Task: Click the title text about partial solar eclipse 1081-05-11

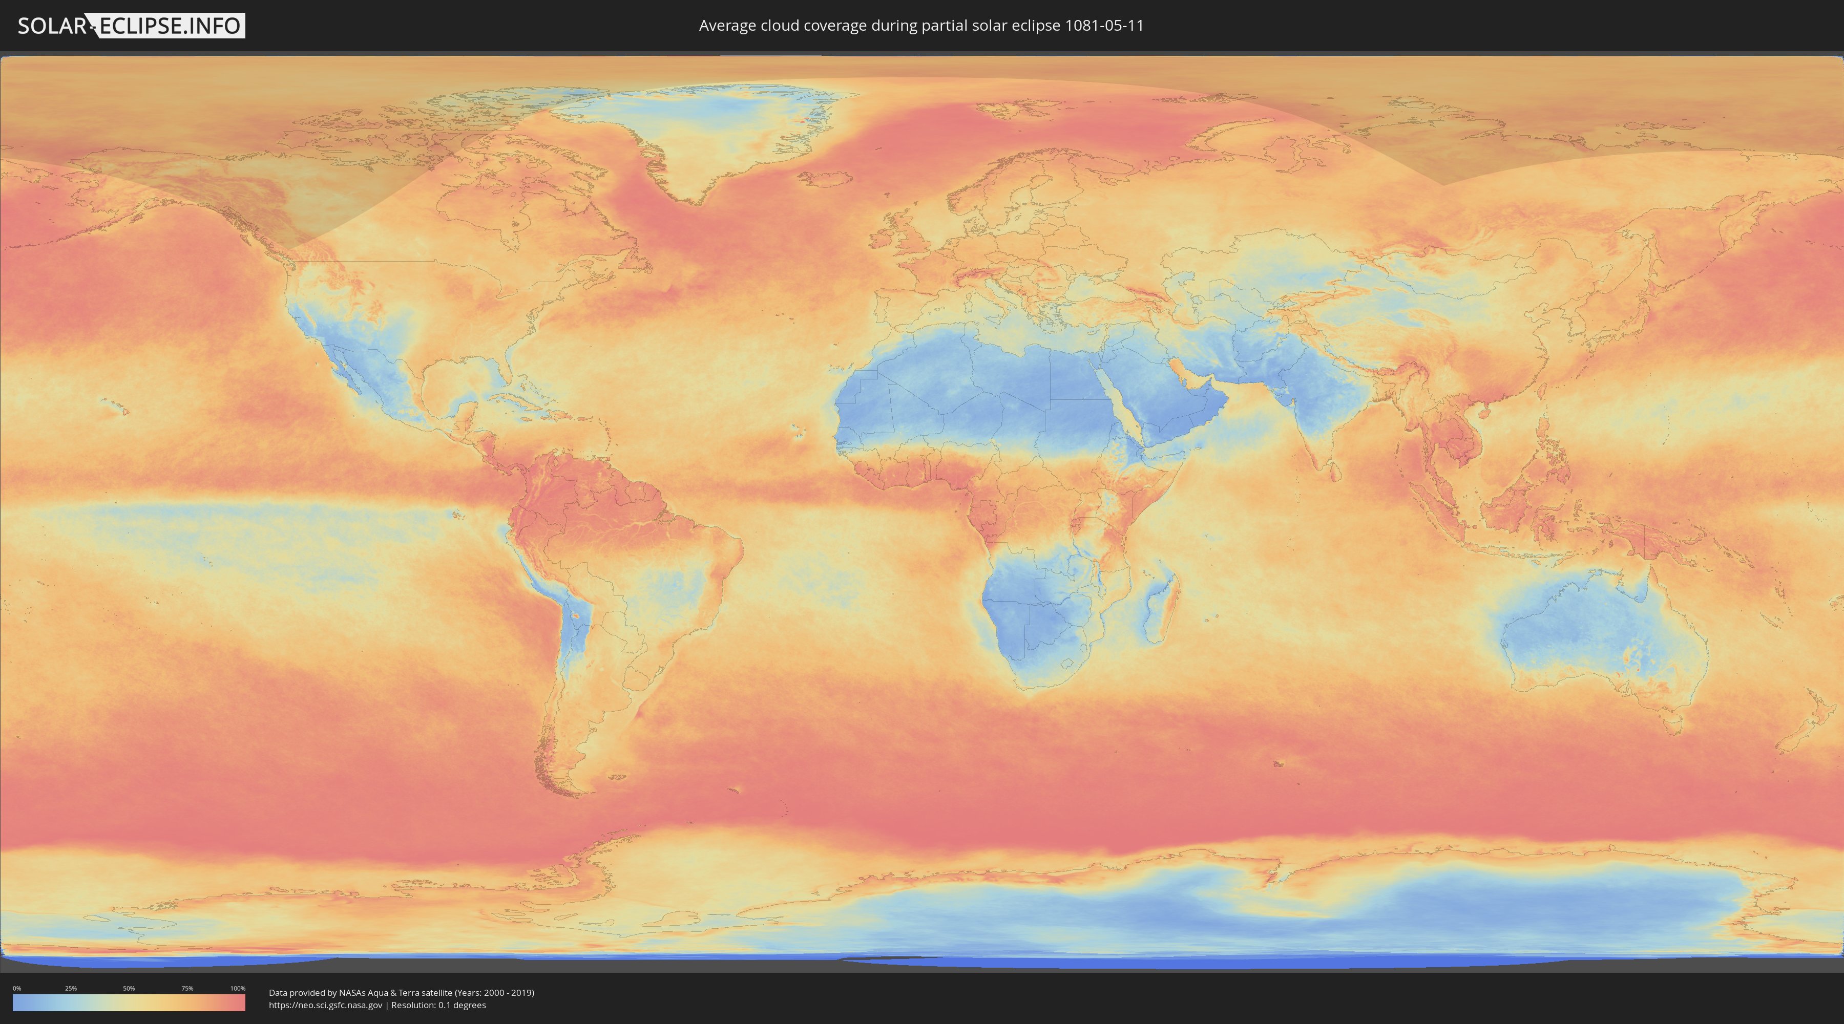Action: 921,26
